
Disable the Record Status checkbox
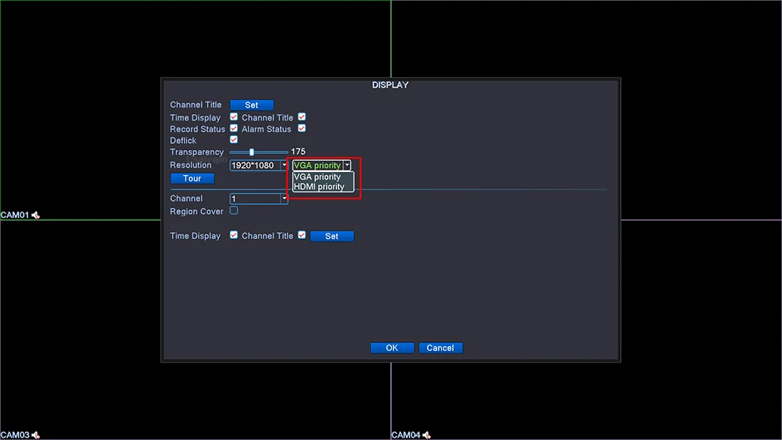(233, 128)
